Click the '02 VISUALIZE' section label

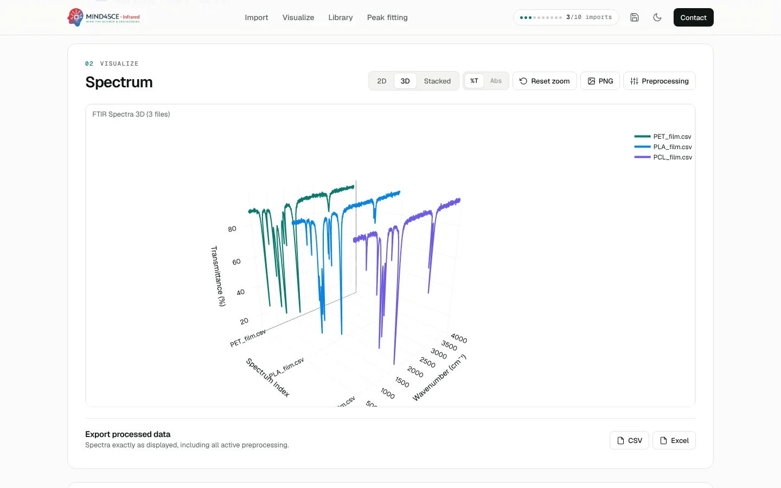click(112, 63)
